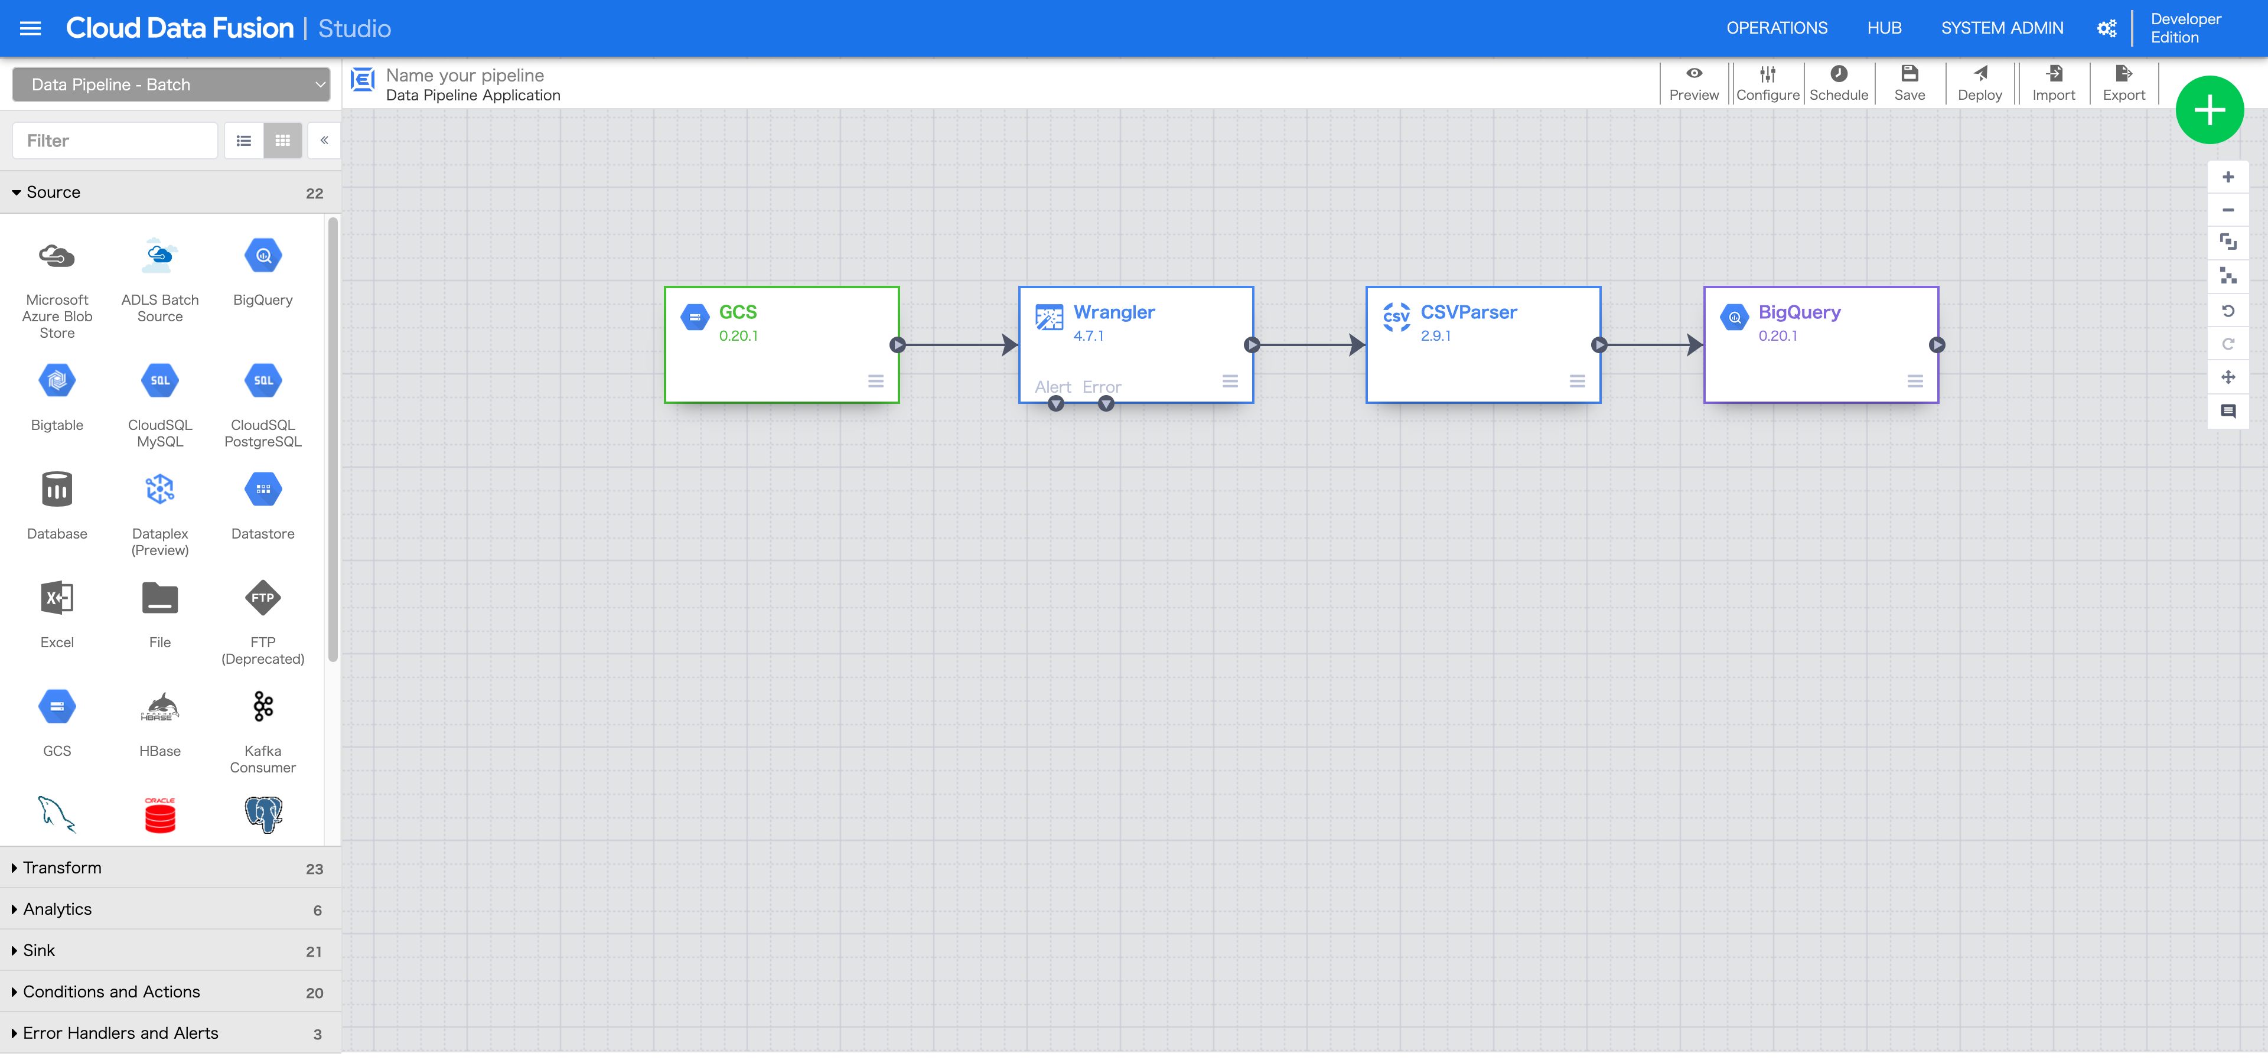Open Configure in the pipeline toolbar
The image size is (2268, 1063).
point(1767,84)
